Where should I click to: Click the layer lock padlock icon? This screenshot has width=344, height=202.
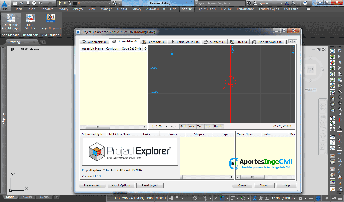tap(70, 3)
